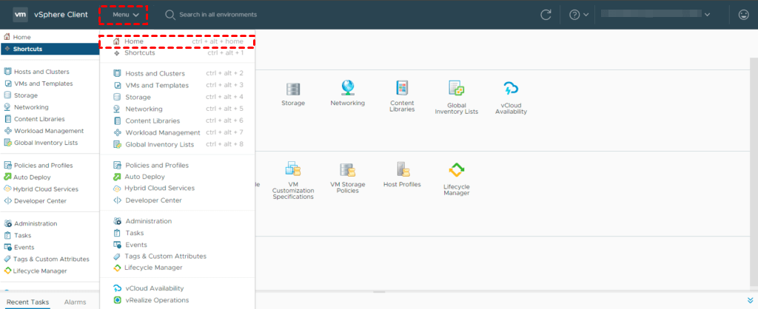
Task: Click VMs and Templates in the sidebar
Action: [50, 84]
